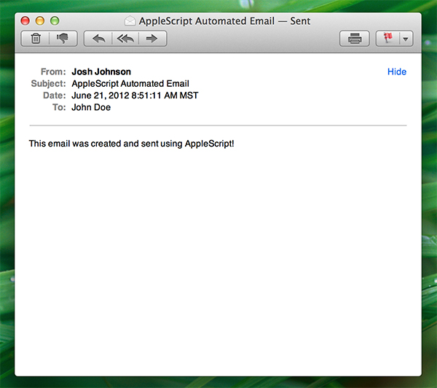Forward the message with right arrow icon
The width and height of the screenshot is (437, 388).
pyautogui.click(x=152, y=39)
